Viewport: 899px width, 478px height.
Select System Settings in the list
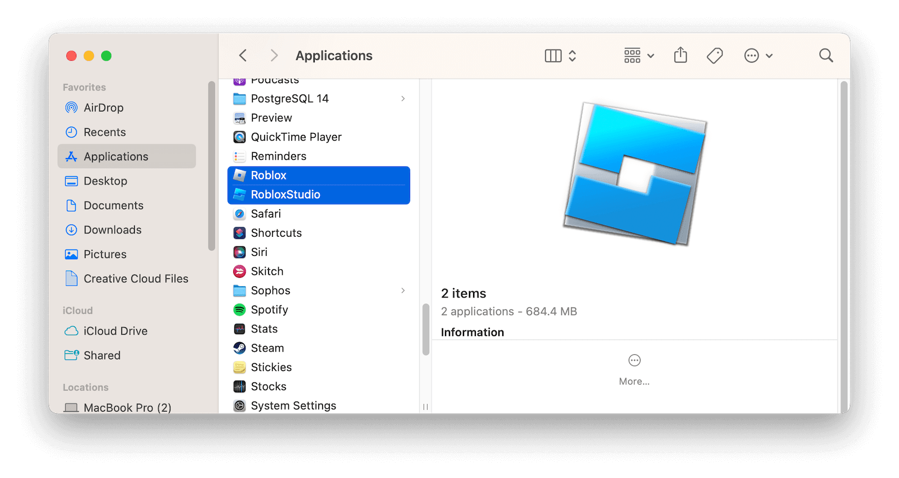pos(319,405)
